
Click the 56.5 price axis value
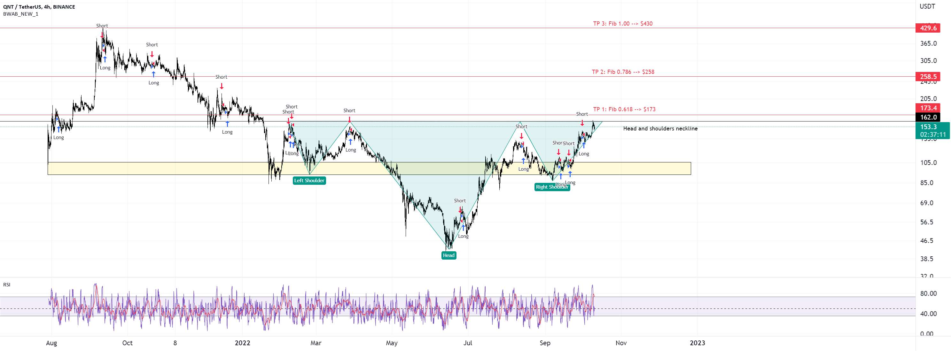coord(927,222)
